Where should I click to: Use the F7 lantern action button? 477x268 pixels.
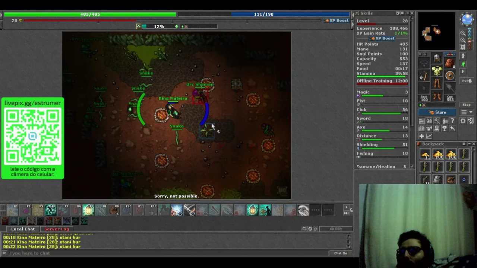point(88,210)
